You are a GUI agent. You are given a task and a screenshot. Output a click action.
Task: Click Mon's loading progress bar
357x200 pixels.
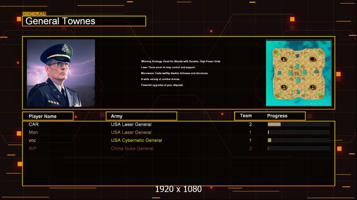click(x=299, y=132)
